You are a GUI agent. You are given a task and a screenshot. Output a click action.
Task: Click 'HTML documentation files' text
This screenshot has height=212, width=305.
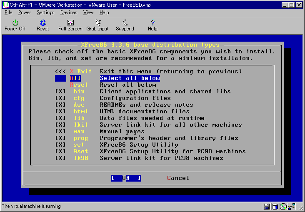(x=145, y=111)
